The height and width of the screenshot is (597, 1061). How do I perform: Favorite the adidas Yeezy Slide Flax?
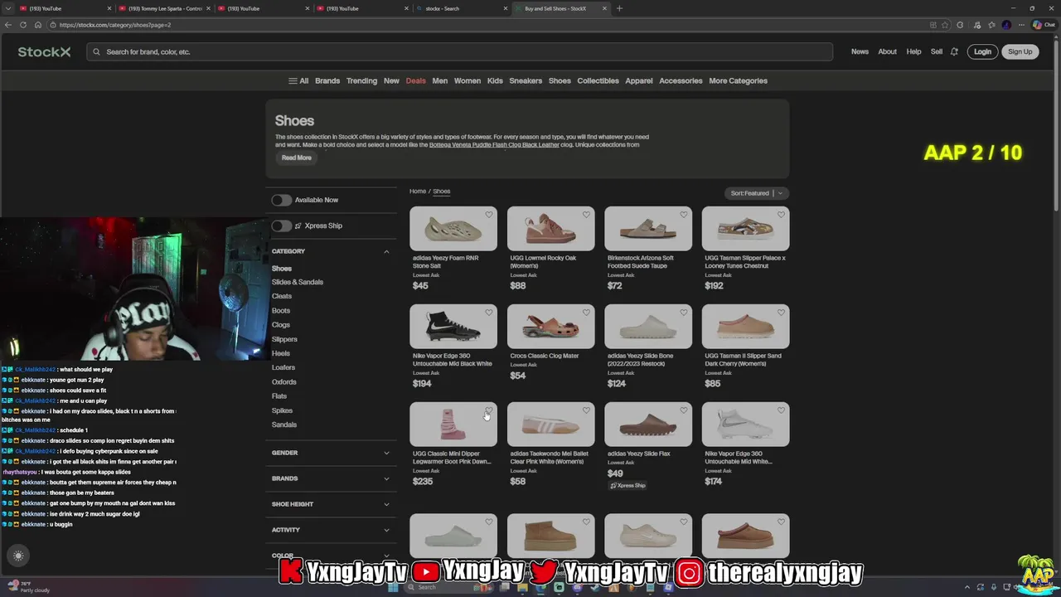(684, 410)
